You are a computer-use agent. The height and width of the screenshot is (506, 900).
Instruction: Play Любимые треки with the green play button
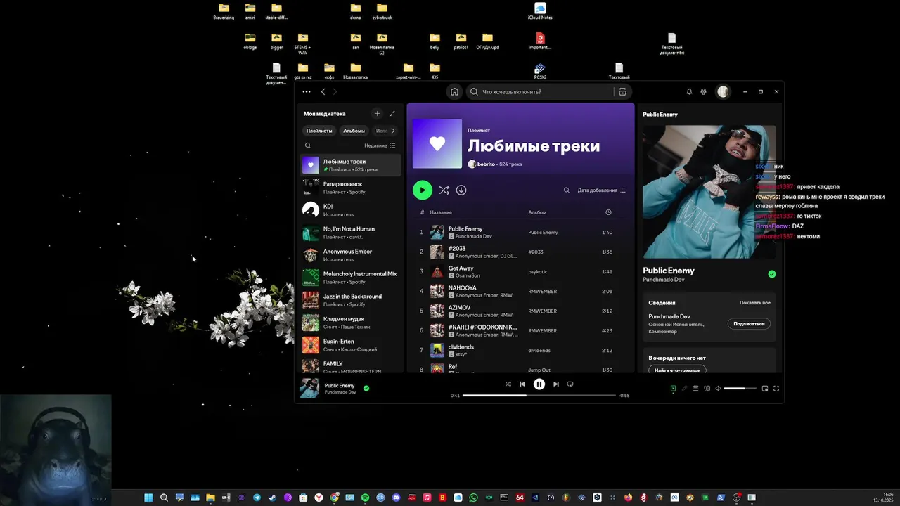pyautogui.click(x=423, y=190)
